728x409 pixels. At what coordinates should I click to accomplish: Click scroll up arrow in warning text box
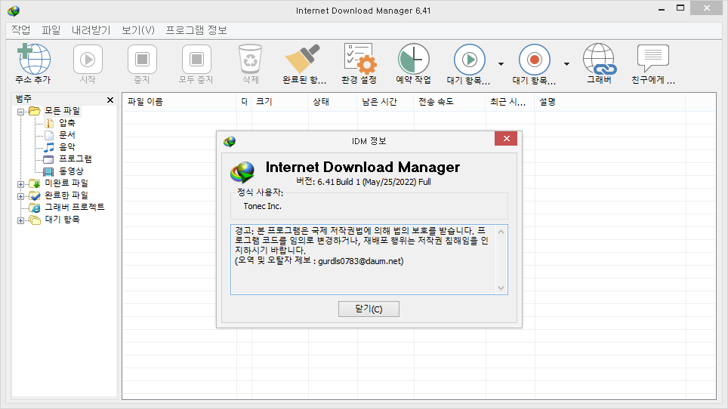tap(501, 232)
